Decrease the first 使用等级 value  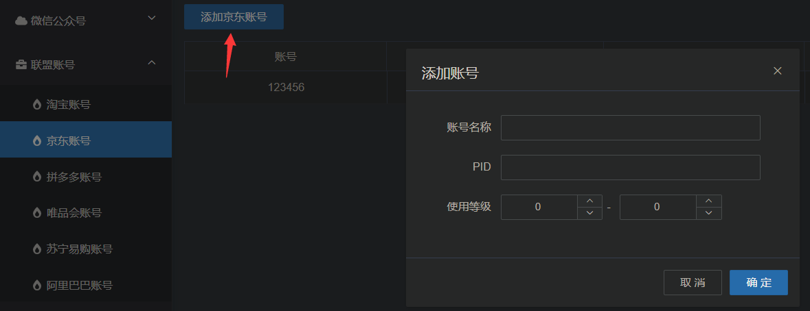[x=589, y=213]
